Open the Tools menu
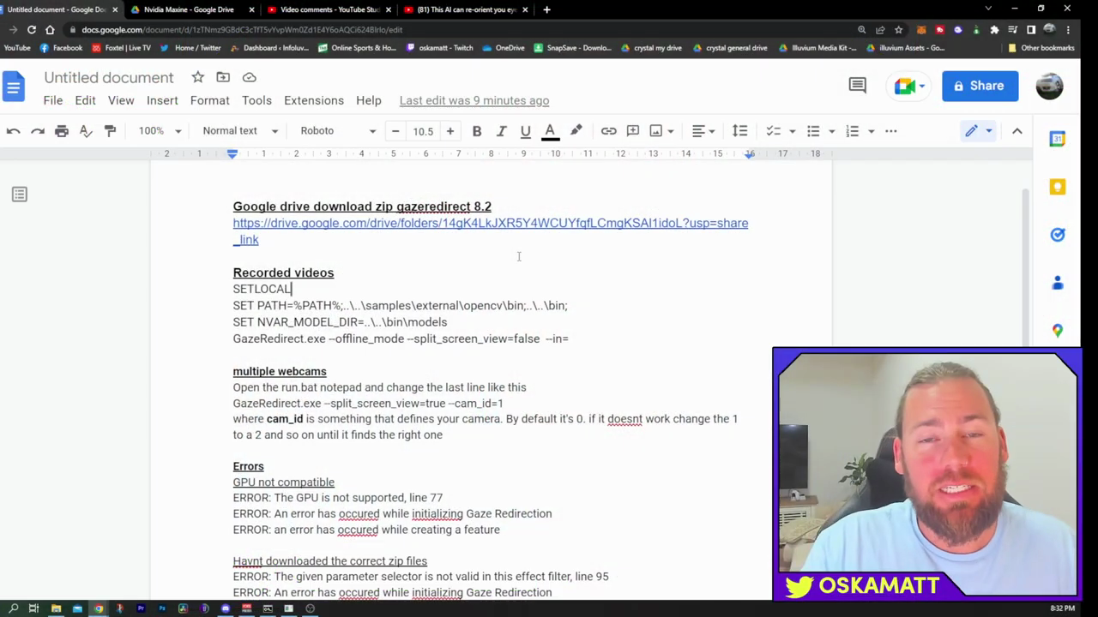 click(256, 100)
